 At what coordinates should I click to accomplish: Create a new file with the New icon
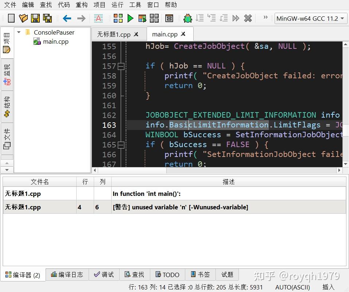tap(11, 18)
